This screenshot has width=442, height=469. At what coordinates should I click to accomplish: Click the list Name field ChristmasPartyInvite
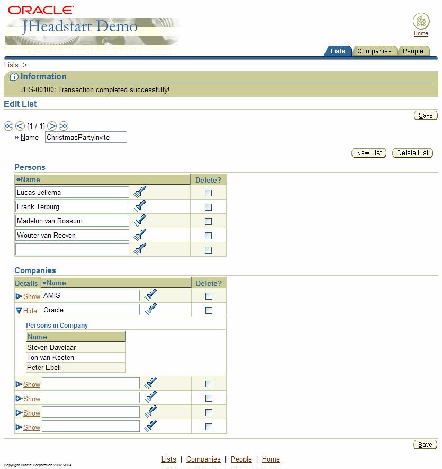(86, 137)
